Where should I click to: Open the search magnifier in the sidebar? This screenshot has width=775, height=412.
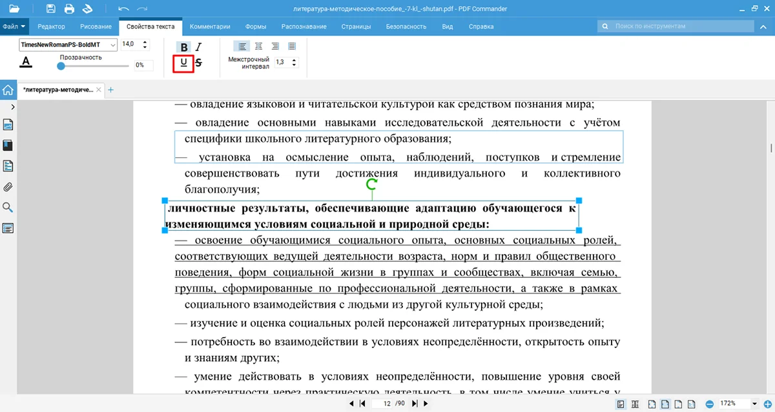point(8,208)
